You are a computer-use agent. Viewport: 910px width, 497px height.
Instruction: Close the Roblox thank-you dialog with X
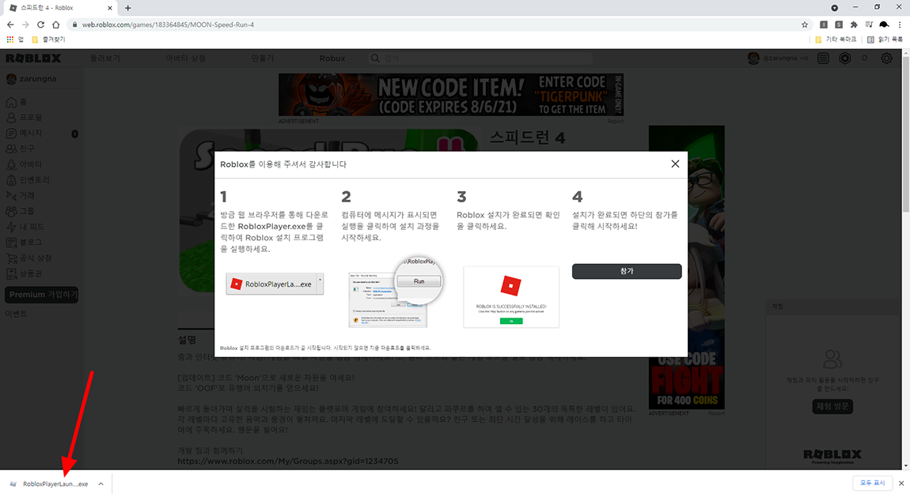pyautogui.click(x=675, y=164)
